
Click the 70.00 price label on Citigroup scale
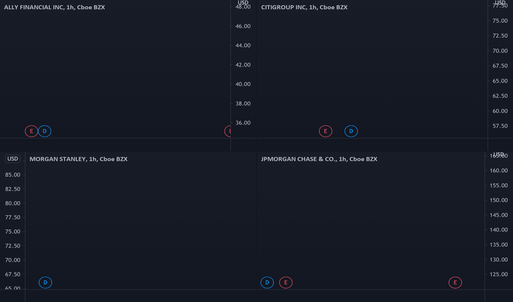[x=500, y=51]
